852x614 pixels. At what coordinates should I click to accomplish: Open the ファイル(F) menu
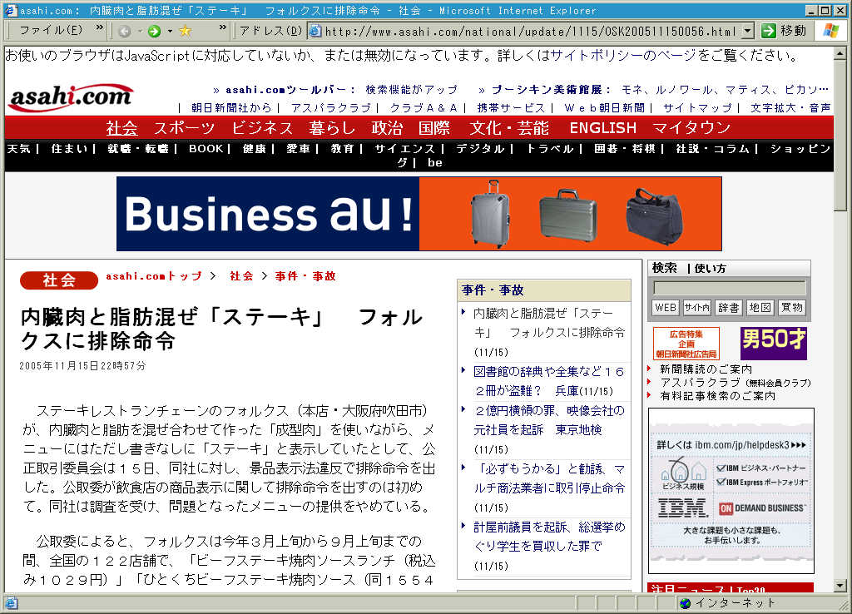point(51,31)
